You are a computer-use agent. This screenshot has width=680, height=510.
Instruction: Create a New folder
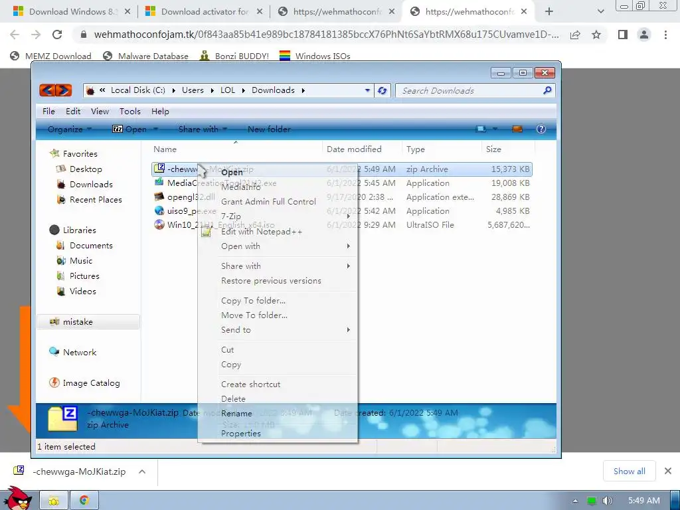pos(269,129)
